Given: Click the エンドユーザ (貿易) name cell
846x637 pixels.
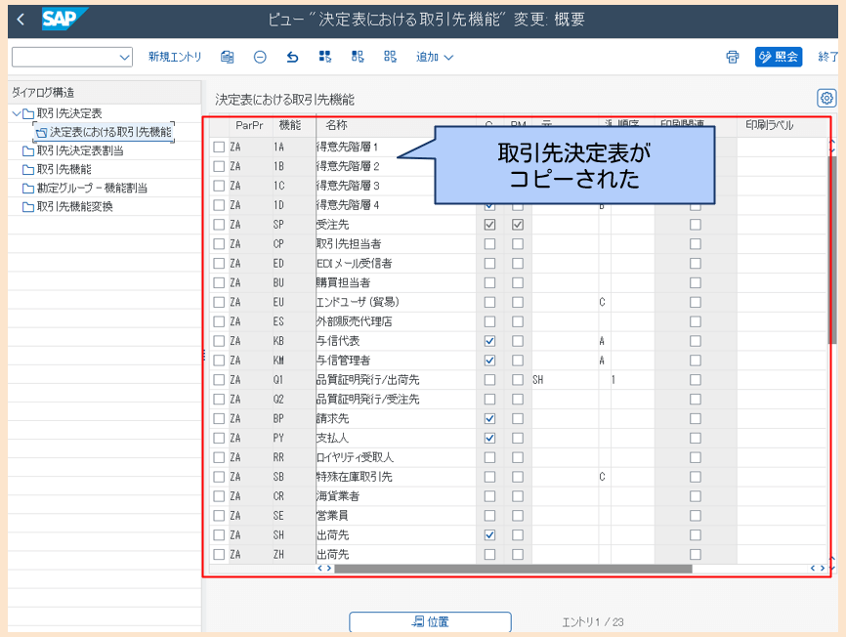Looking at the screenshot, I should [x=396, y=302].
